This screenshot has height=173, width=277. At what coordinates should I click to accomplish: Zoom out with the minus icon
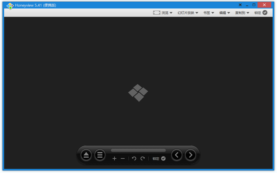[123, 158]
